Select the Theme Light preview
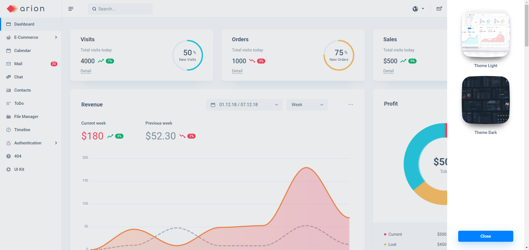529x250 pixels. pyautogui.click(x=485, y=34)
